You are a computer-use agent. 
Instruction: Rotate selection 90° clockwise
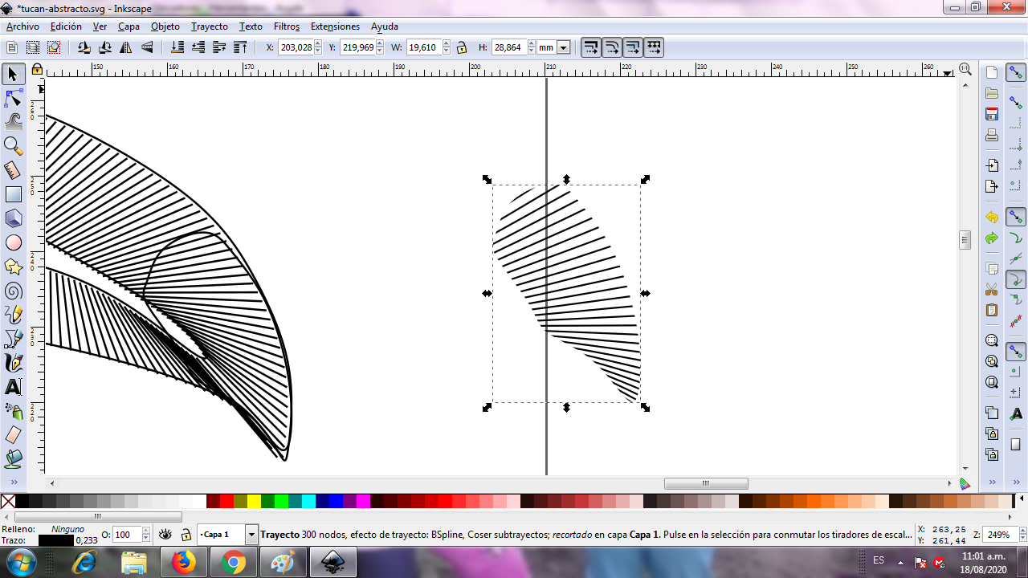[x=104, y=47]
